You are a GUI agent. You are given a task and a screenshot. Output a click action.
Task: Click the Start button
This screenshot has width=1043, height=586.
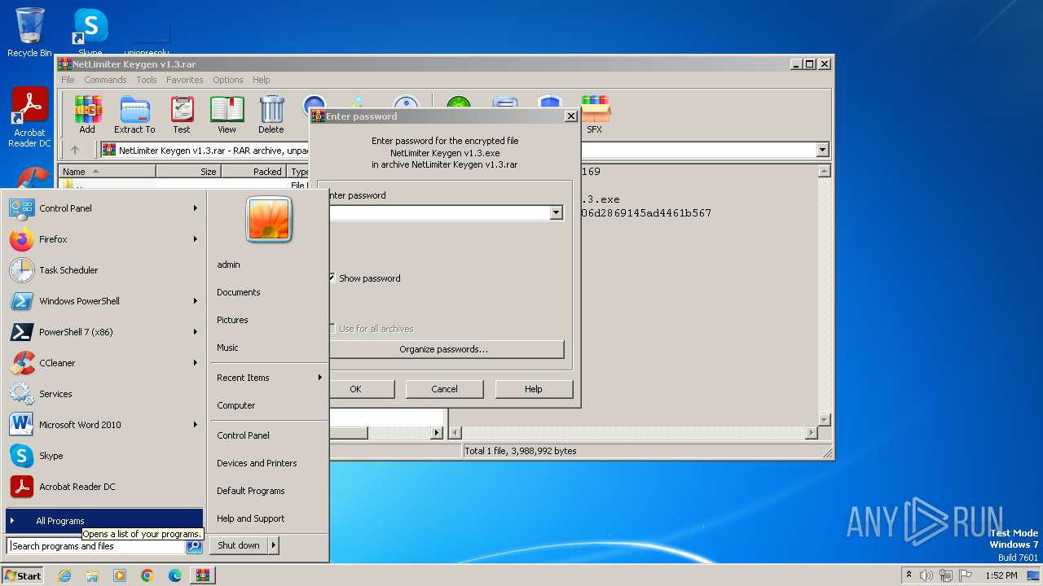[x=23, y=575]
